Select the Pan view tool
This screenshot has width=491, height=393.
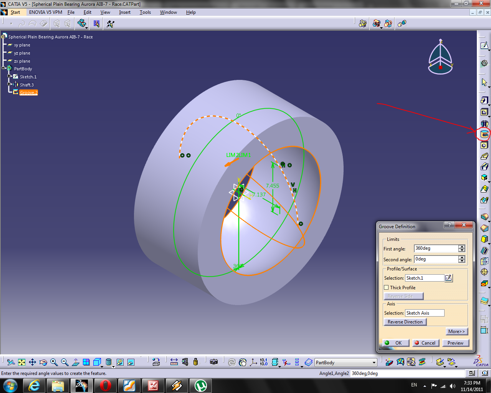pyautogui.click(x=33, y=362)
